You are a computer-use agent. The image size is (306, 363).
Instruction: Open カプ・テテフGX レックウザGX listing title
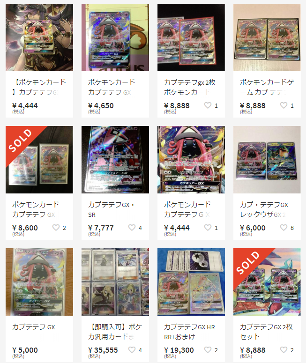point(264,209)
